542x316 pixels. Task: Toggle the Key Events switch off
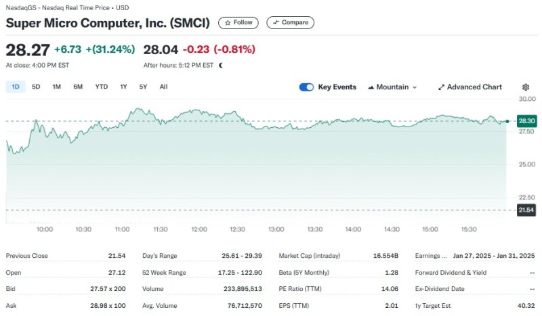[x=306, y=87]
